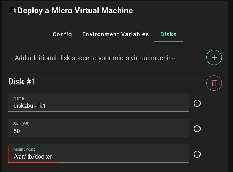Select the Disks tab
Viewport: 233px width, 172px height.
coord(168,34)
